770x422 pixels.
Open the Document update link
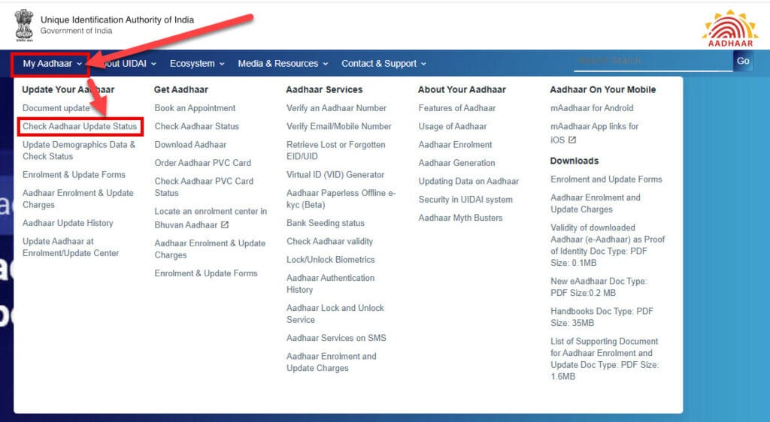56,108
